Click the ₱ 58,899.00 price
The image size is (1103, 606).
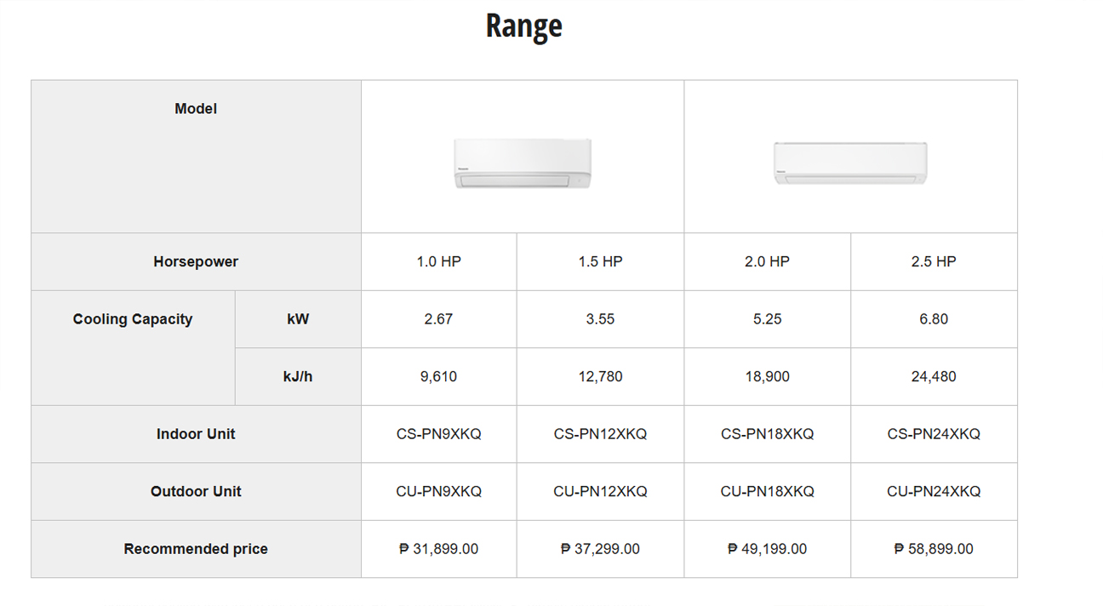point(934,549)
